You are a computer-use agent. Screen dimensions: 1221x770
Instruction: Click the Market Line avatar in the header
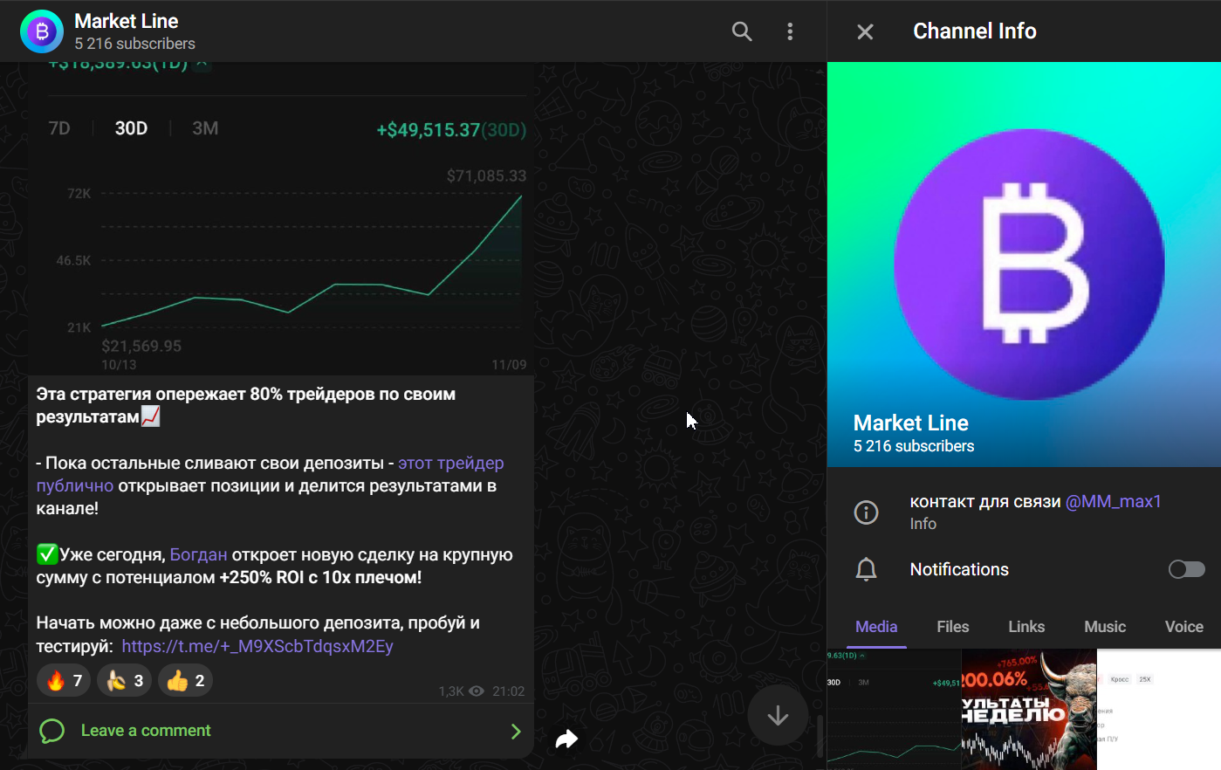coord(42,31)
